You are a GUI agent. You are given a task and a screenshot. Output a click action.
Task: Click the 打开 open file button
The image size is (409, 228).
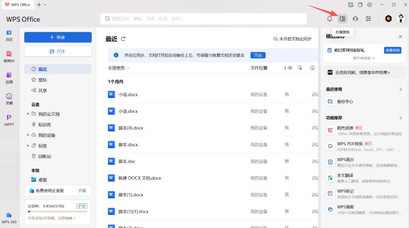[58, 52]
